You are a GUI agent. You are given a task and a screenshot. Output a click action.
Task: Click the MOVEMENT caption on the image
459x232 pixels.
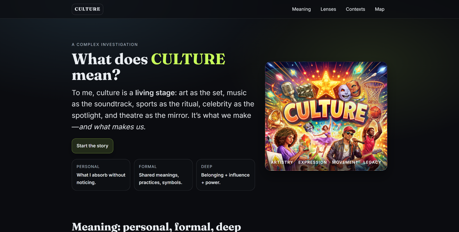click(345, 162)
